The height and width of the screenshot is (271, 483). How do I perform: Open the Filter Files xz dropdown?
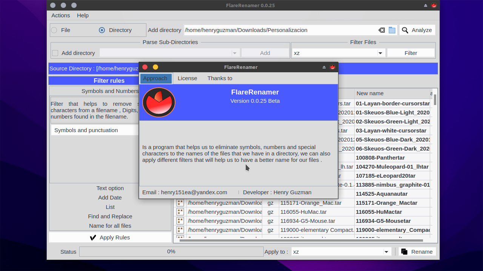[380, 53]
